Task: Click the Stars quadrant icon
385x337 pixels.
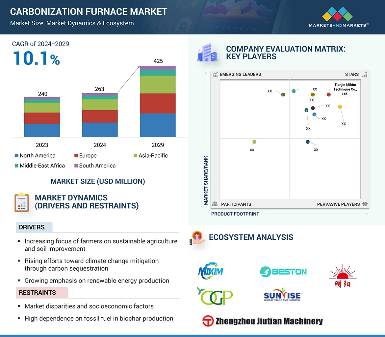Action: coord(364,75)
